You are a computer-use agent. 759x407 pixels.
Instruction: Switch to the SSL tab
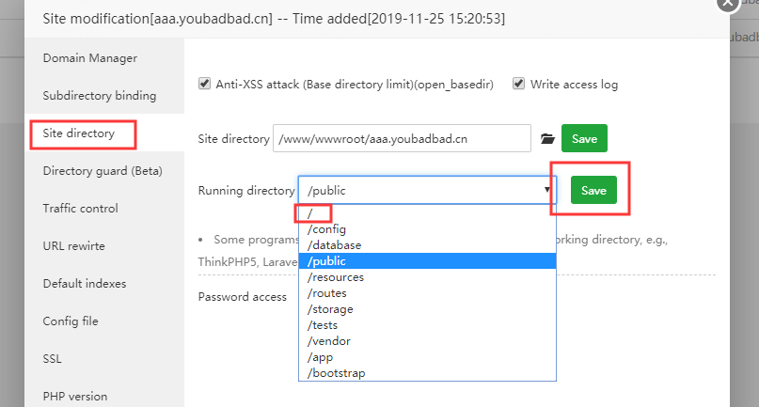point(53,359)
